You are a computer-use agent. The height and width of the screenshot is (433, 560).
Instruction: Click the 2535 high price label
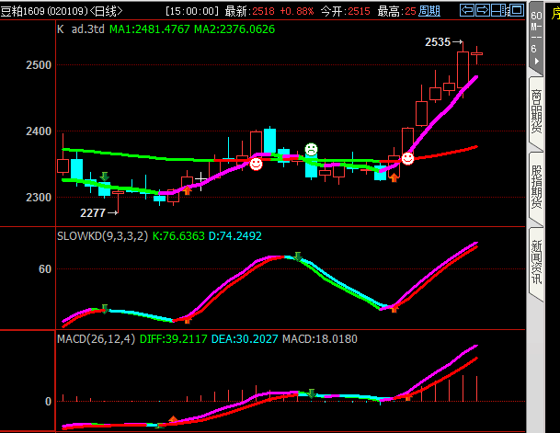(438, 42)
